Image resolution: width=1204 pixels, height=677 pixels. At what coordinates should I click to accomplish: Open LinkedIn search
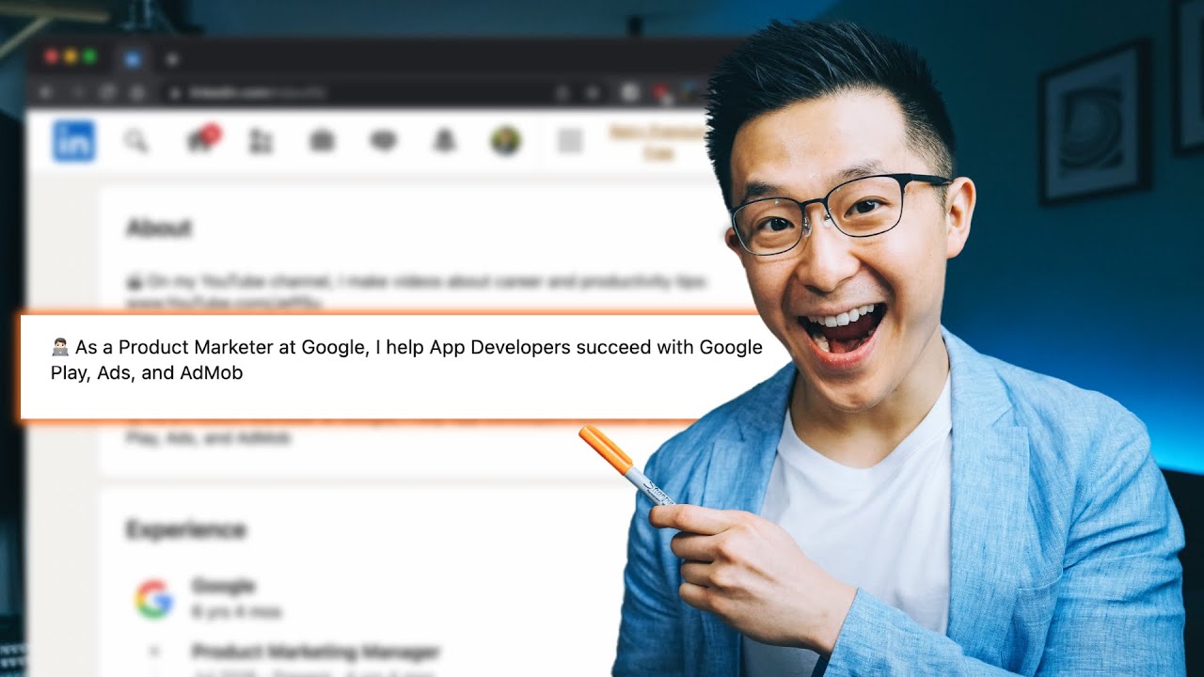click(137, 142)
